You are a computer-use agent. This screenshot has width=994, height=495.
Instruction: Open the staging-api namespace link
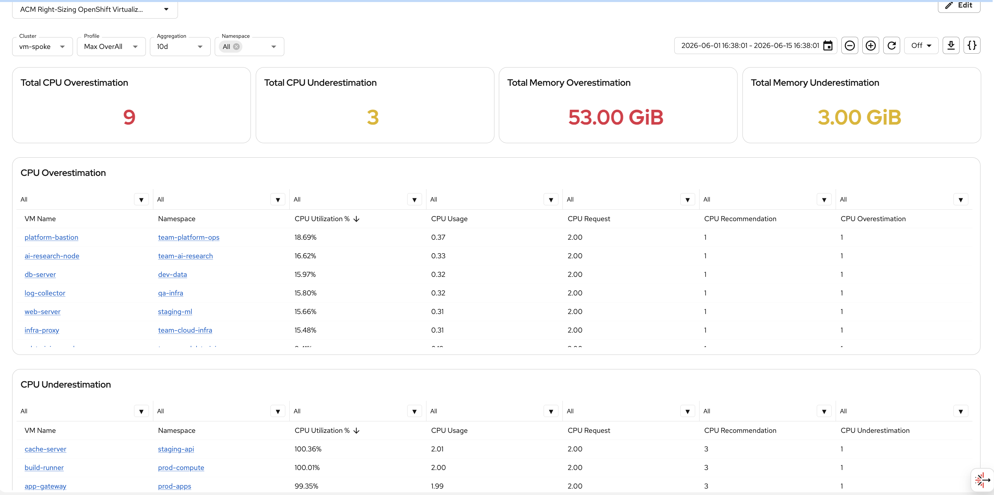click(176, 449)
